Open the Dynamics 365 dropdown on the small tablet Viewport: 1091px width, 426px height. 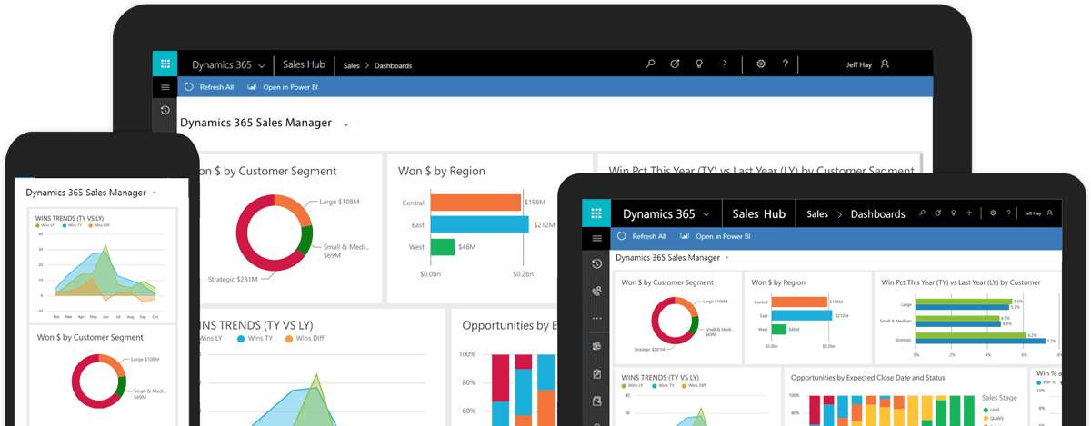666,214
